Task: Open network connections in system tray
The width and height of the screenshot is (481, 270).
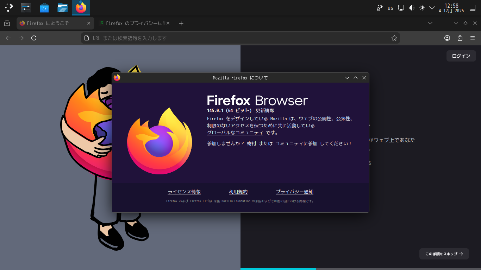Action: point(401,8)
